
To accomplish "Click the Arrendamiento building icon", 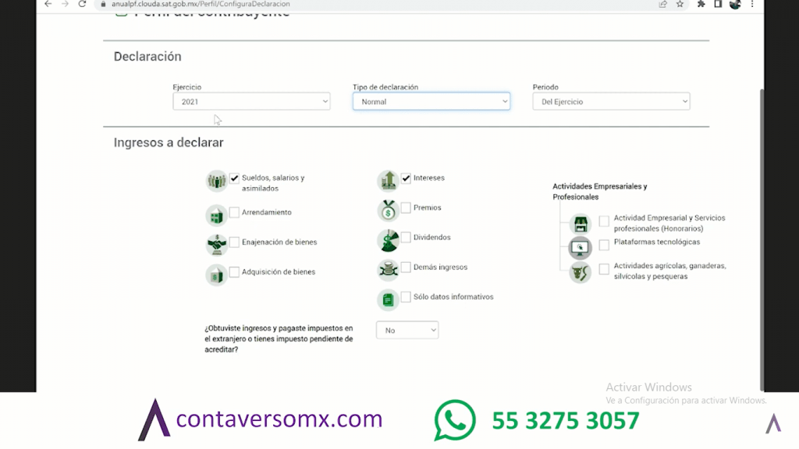I will click(217, 215).
